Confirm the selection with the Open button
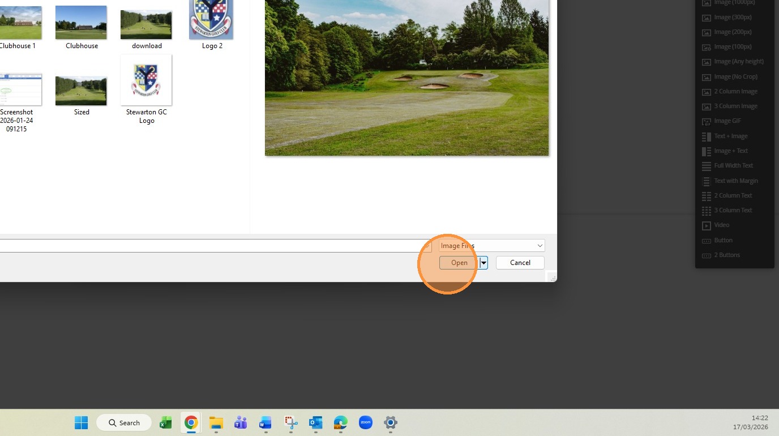Image resolution: width=779 pixels, height=436 pixels. [459, 263]
